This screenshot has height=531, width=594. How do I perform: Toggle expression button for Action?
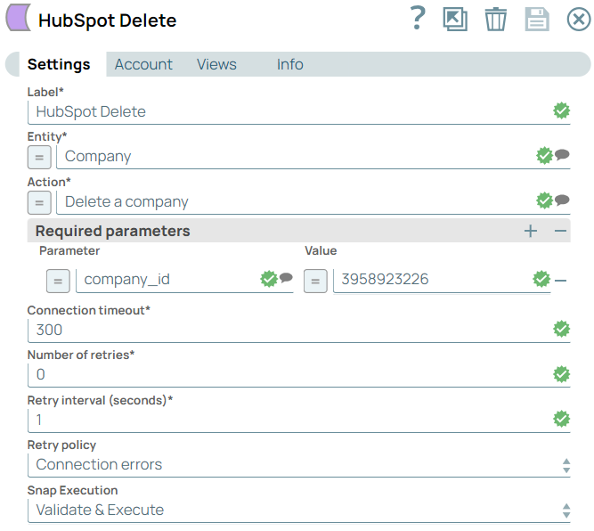pyautogui.click(x=39, y=203)
